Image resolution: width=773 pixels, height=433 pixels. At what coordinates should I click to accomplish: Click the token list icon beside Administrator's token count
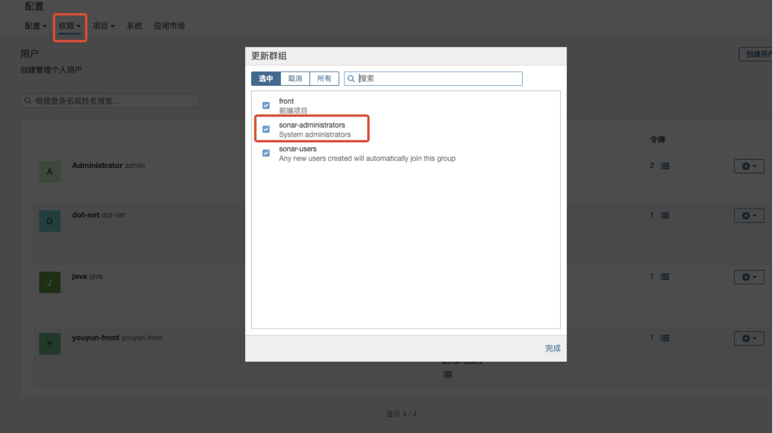tap(664, 166)
